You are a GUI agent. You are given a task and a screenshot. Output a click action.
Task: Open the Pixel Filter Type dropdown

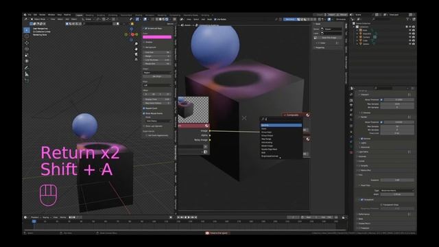click(x=397, y=191)
